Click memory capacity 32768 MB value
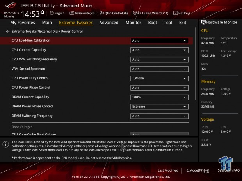This screenshot has width=242, height=181. (x=208, y=107)
